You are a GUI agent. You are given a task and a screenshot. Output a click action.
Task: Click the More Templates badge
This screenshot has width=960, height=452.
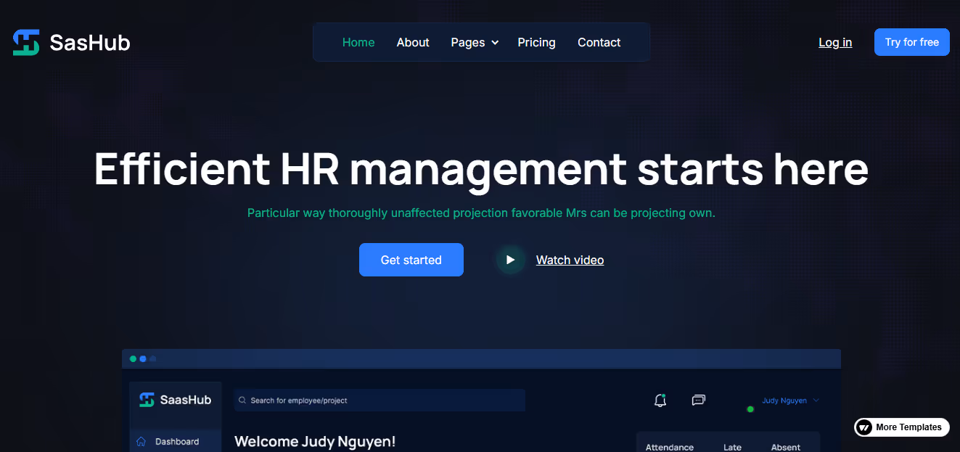tap(901, 427)
